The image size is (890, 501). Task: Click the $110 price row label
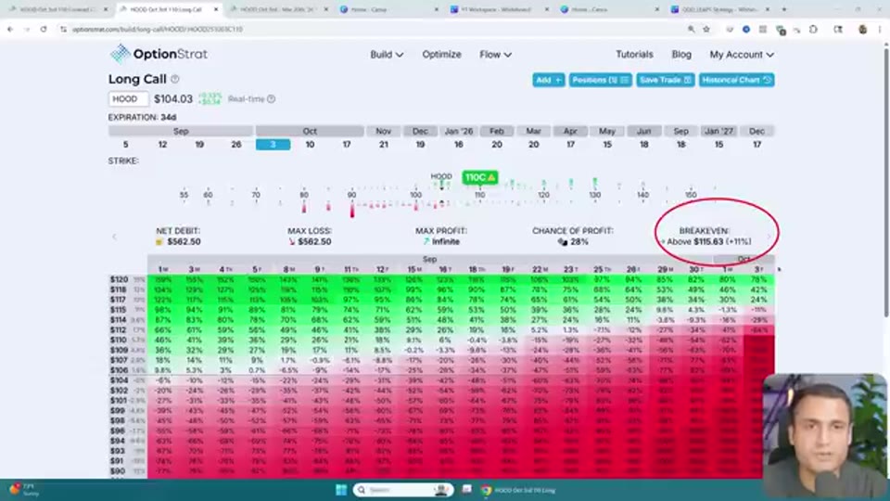click(120, 340)
